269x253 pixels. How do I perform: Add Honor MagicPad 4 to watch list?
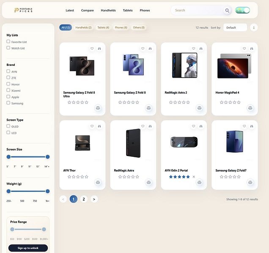pos(252,48)
